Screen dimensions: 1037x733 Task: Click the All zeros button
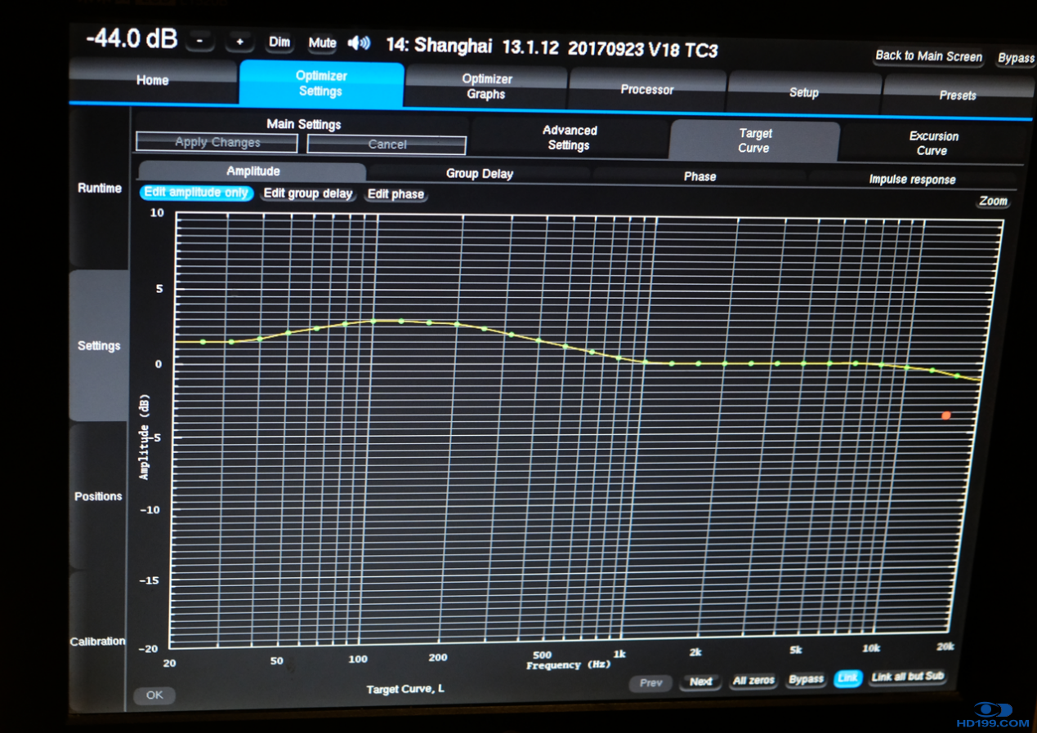pos(753,681)
